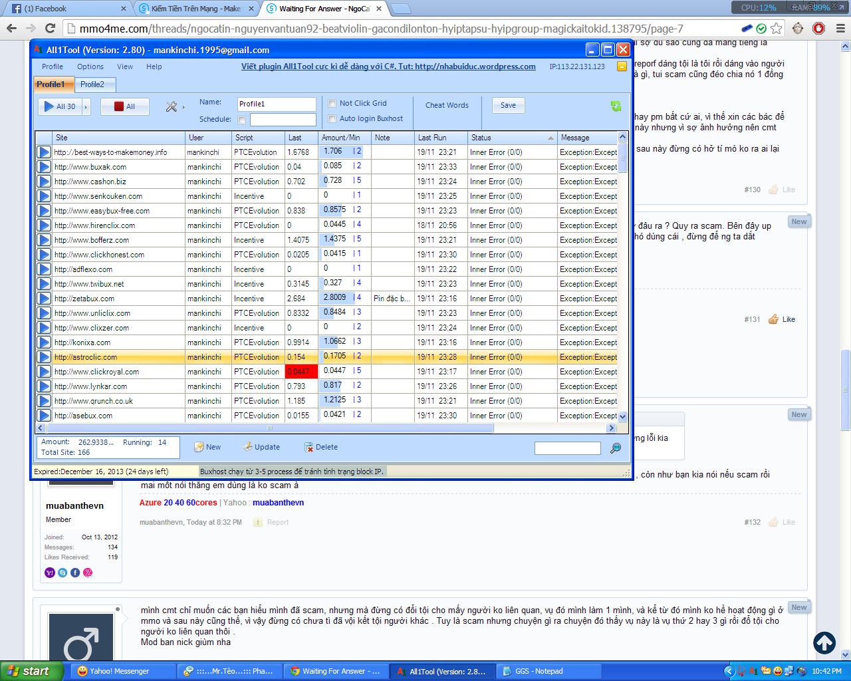Screen dimensions: 851x681
Task: Report the post by muabanthevn
Action: pos(272,522)
